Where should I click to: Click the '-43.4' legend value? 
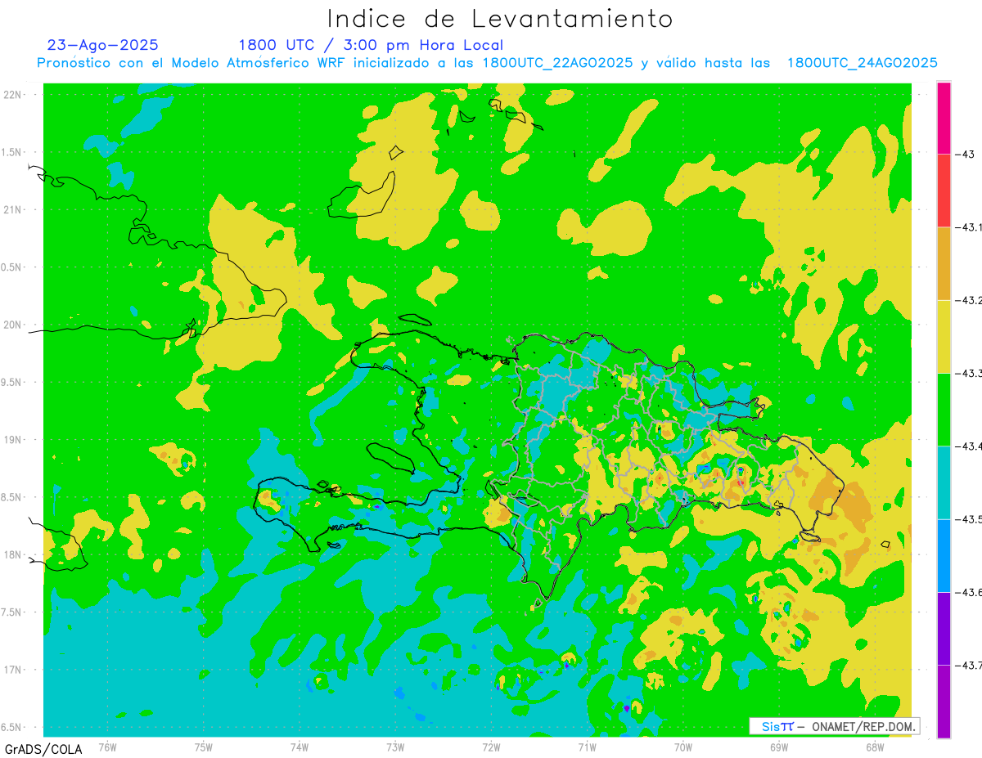[x=969, y=446]
